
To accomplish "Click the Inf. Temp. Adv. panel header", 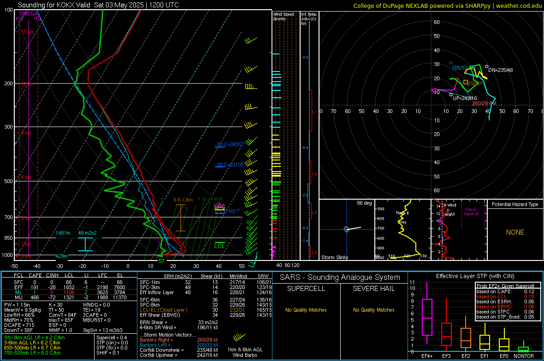I will point(309,19).
